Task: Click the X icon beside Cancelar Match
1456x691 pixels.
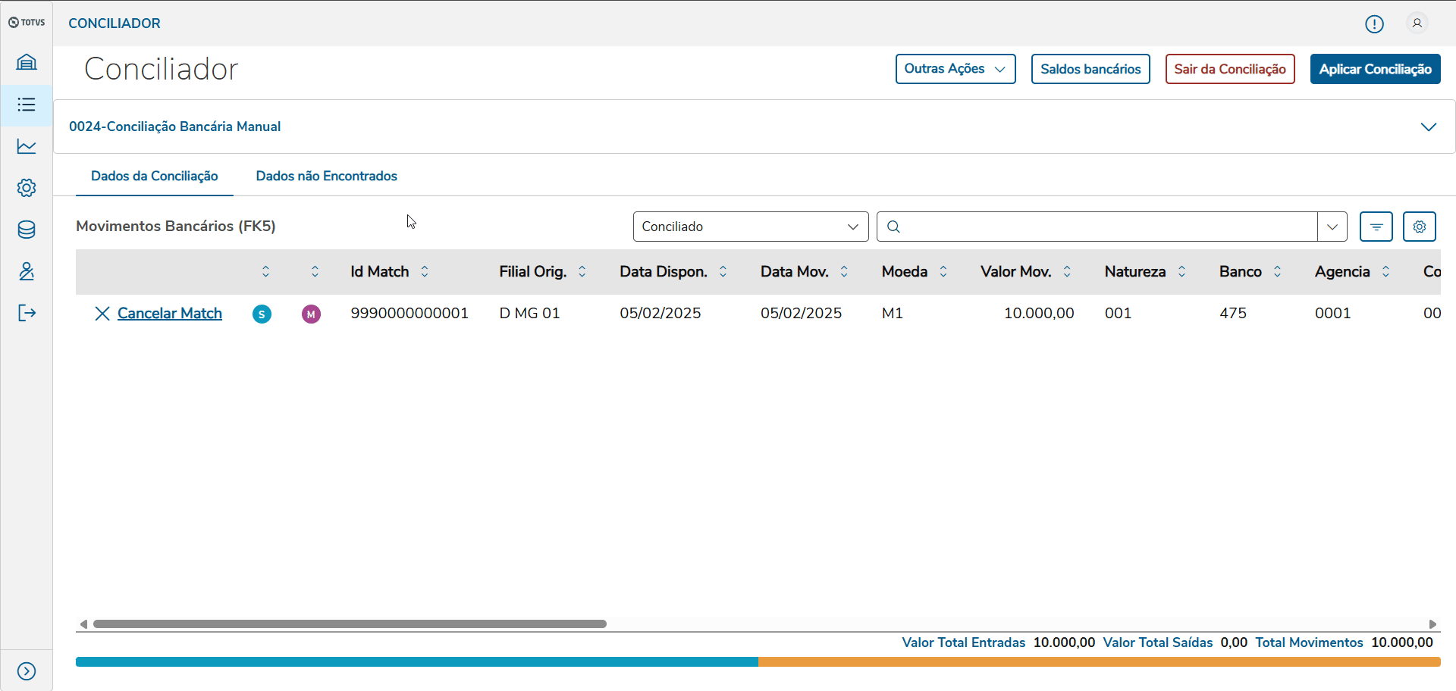Action: pos(102,314)
